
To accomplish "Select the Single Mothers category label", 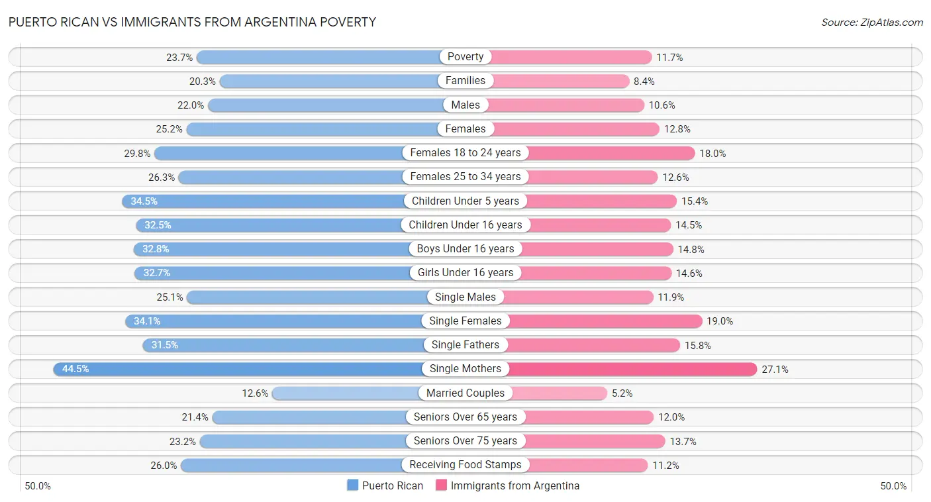I will tap(465, 369).
